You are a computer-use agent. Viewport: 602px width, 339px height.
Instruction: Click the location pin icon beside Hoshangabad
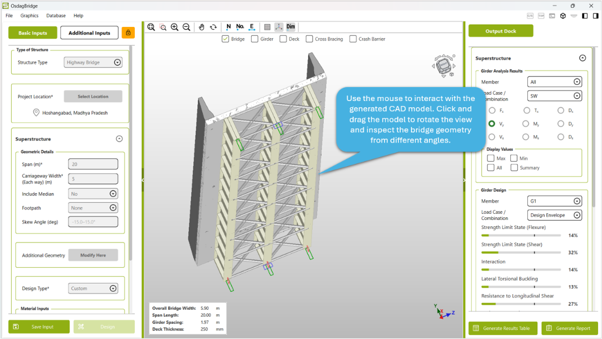[36, 112]
